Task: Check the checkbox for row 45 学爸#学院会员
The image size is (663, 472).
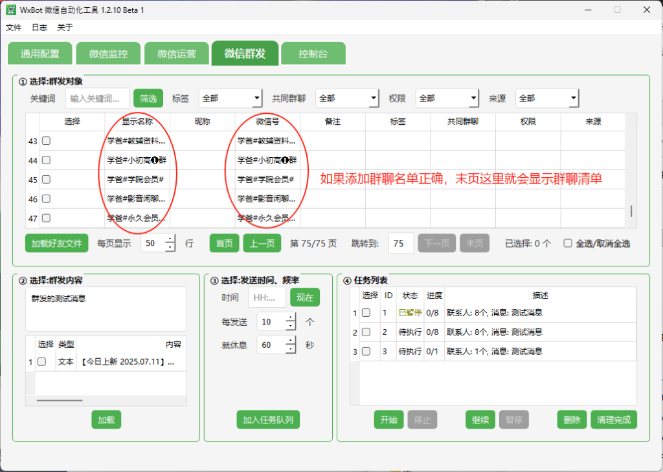Action: click(45, 179)
